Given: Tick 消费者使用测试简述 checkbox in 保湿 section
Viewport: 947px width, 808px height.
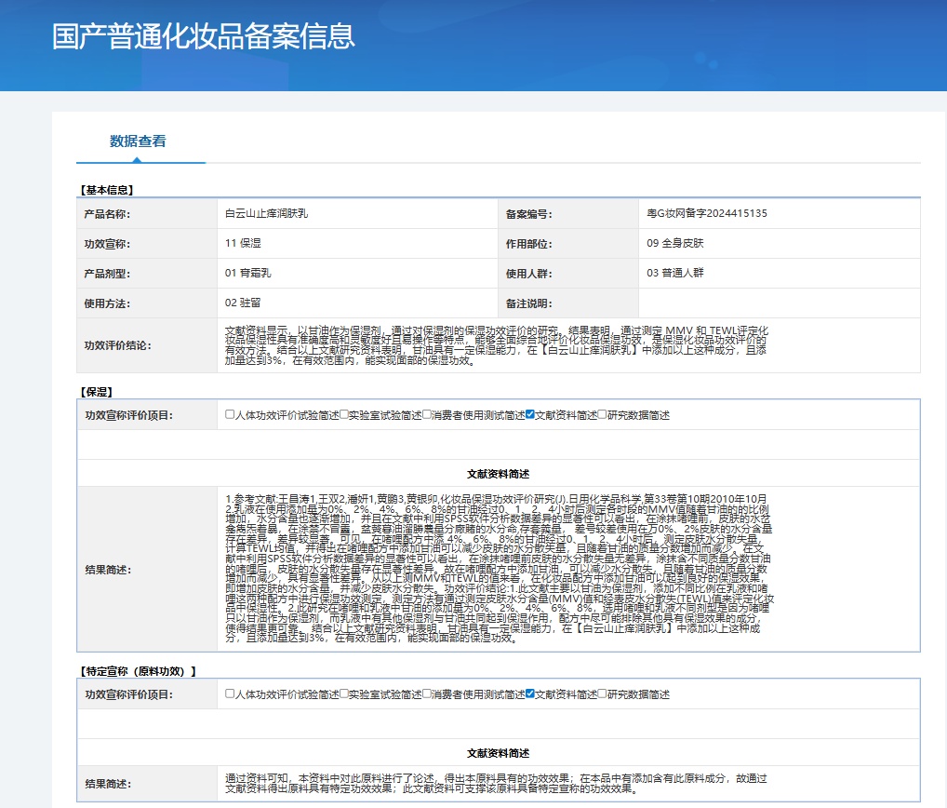Looking at the screenshot, I should pyautogui.click(x=426, y=414).
